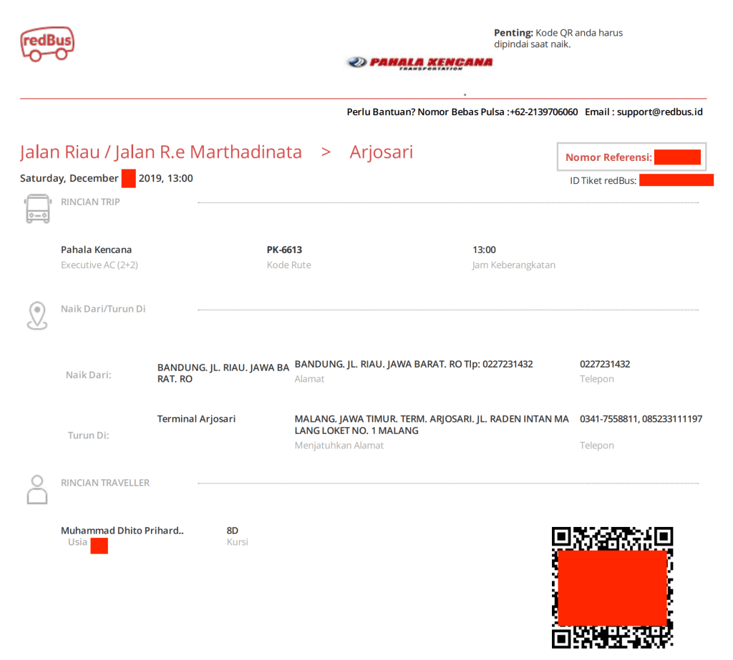Click the route code PK-6613
The width and height of the screenshot is (733, 660).
click(x=284, y=250)
